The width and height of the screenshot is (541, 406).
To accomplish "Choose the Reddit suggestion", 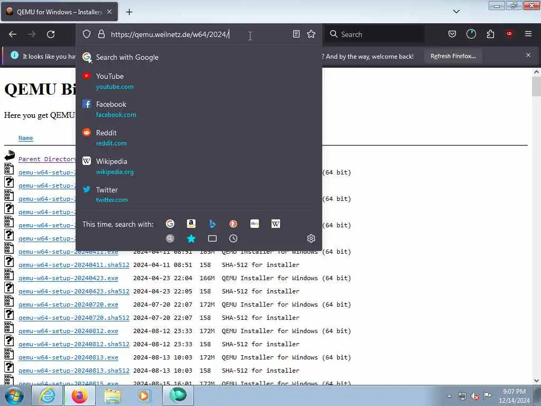I will click(x=199, y=138).
